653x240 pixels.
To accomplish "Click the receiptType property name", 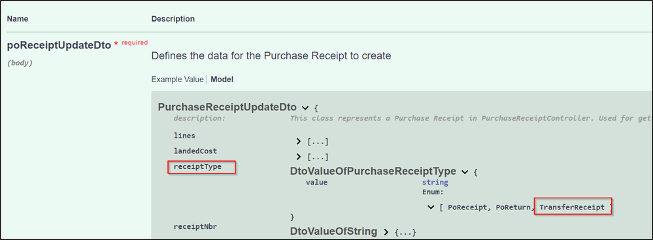I will [197, 167].
